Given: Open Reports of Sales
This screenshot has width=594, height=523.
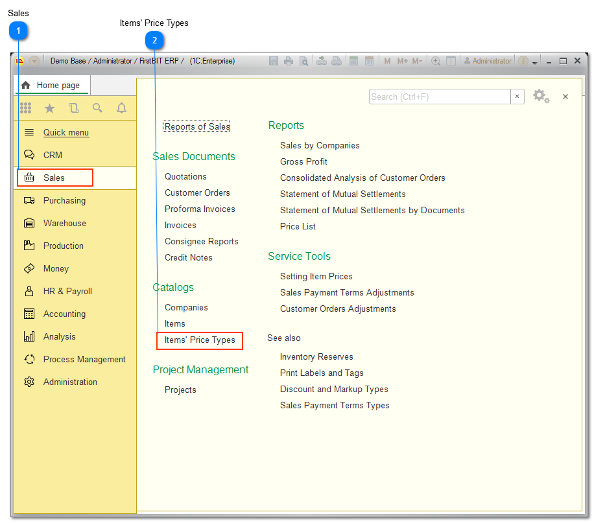Looking at the screenshot, I should coord(196,126).
